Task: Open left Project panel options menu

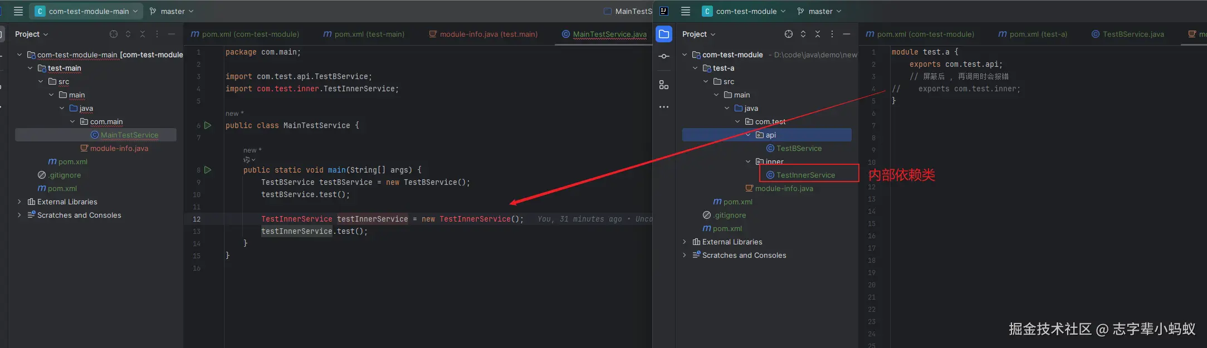Action: 157,34
